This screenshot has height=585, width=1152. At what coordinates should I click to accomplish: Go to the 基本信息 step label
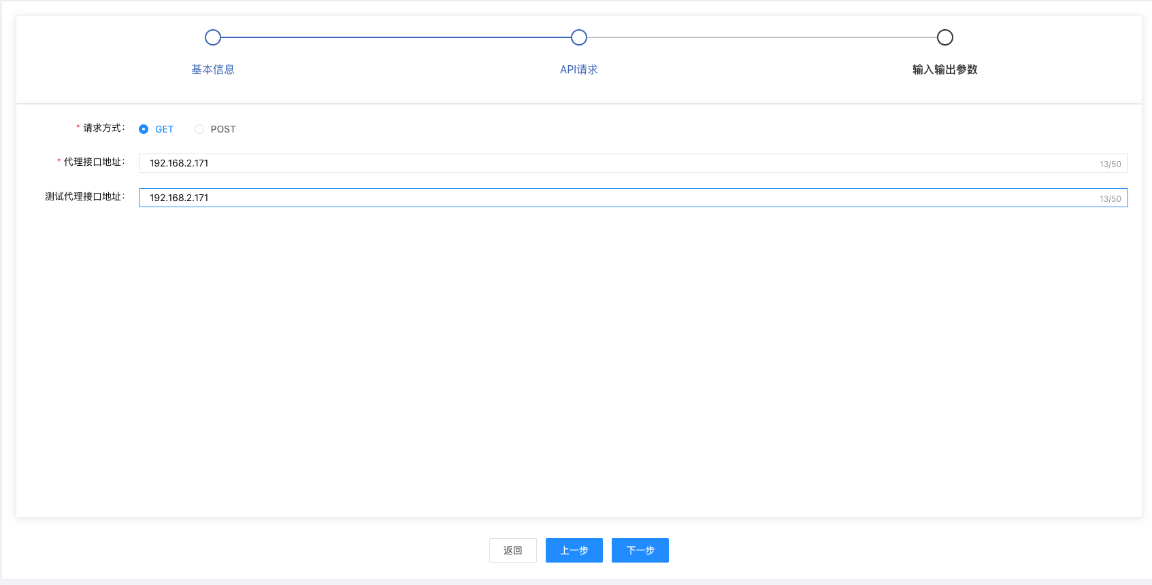click(x=213, y=69)
